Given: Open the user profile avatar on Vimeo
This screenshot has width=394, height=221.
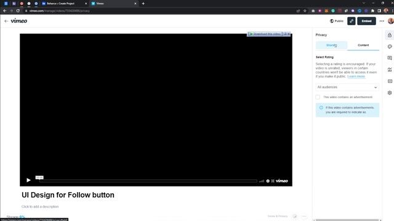Looking at the screenshot, I should click(391, 21).
